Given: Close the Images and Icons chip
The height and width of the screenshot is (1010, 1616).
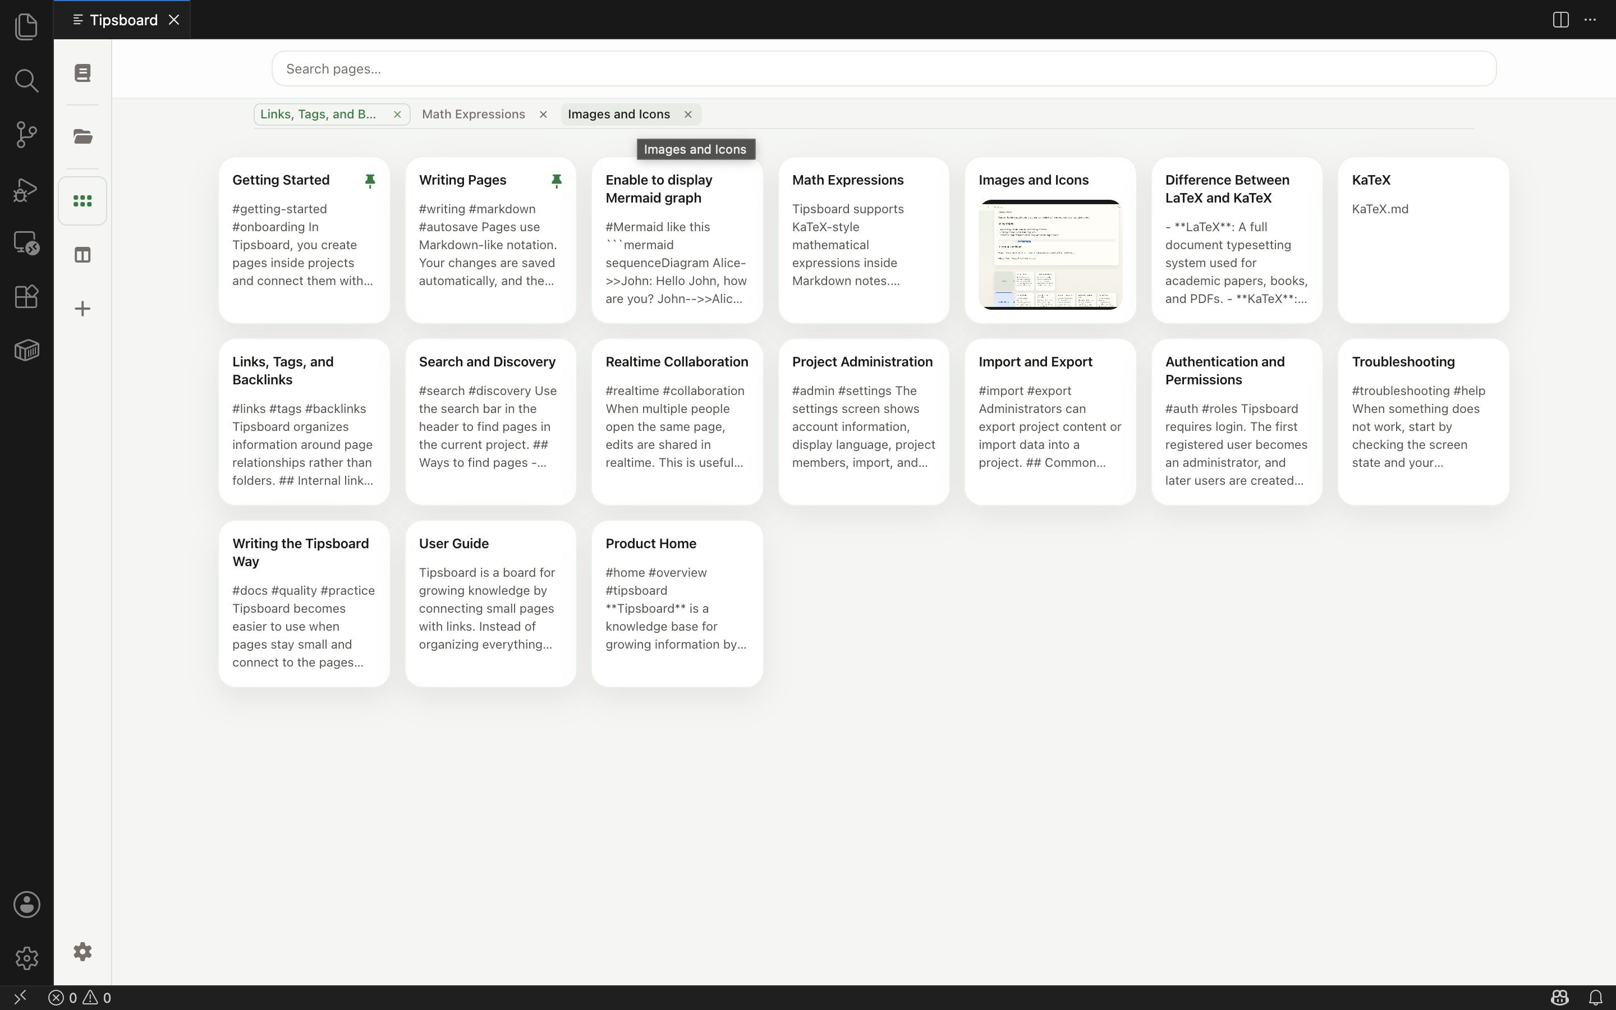Looking at the screenshot, I should (688, 114).
